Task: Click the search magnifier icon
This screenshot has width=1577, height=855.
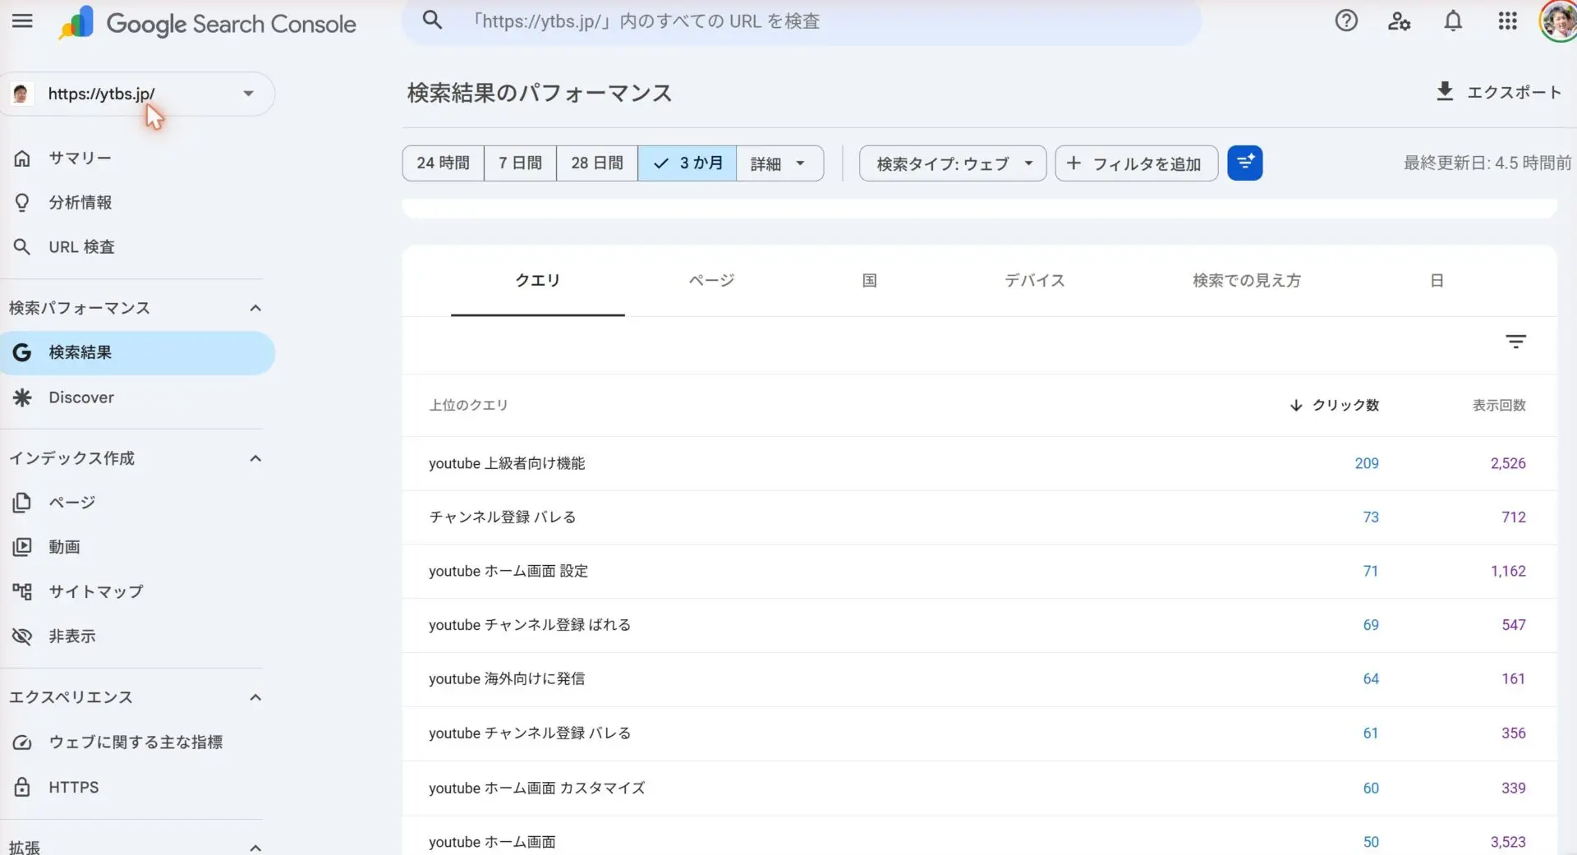Action: (432, 21)
